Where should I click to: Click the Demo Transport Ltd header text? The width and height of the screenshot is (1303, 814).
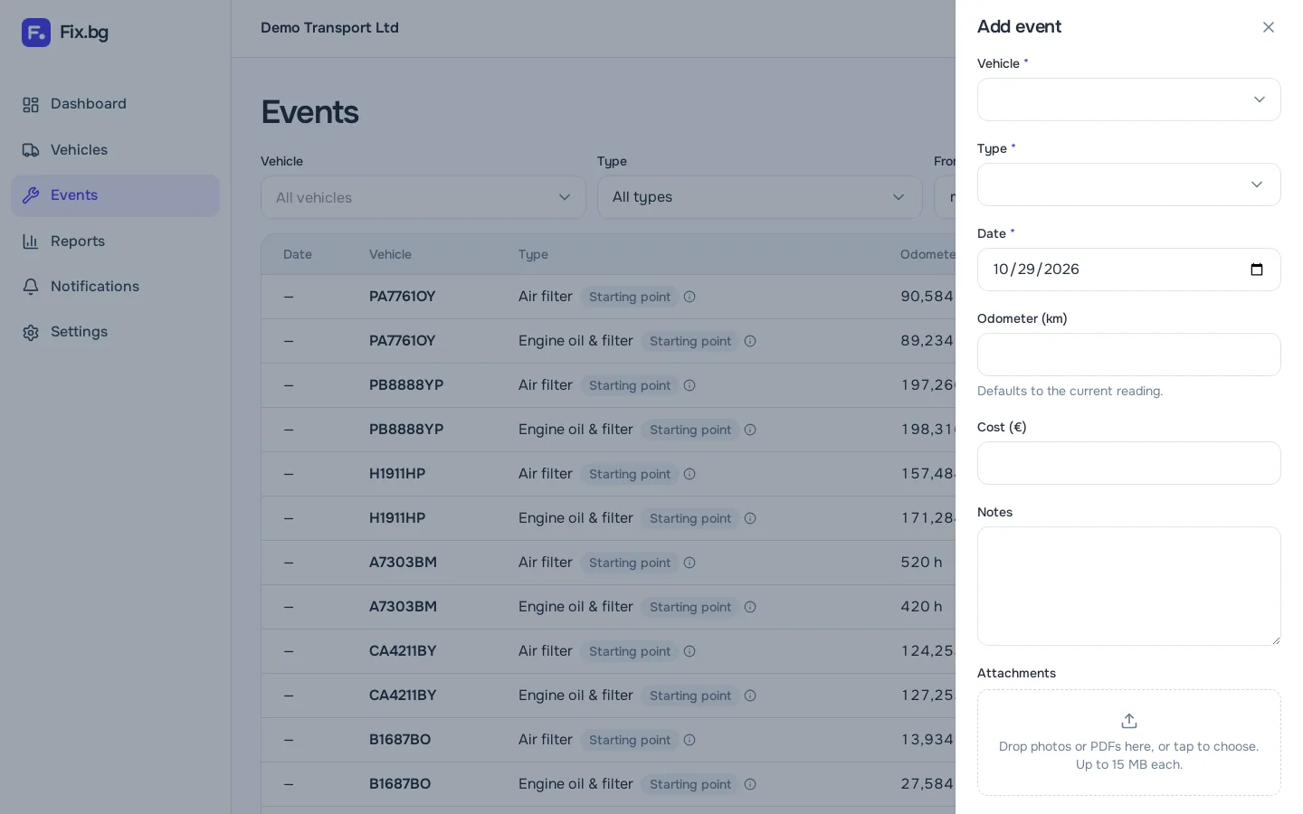click(x=329, y=28)
